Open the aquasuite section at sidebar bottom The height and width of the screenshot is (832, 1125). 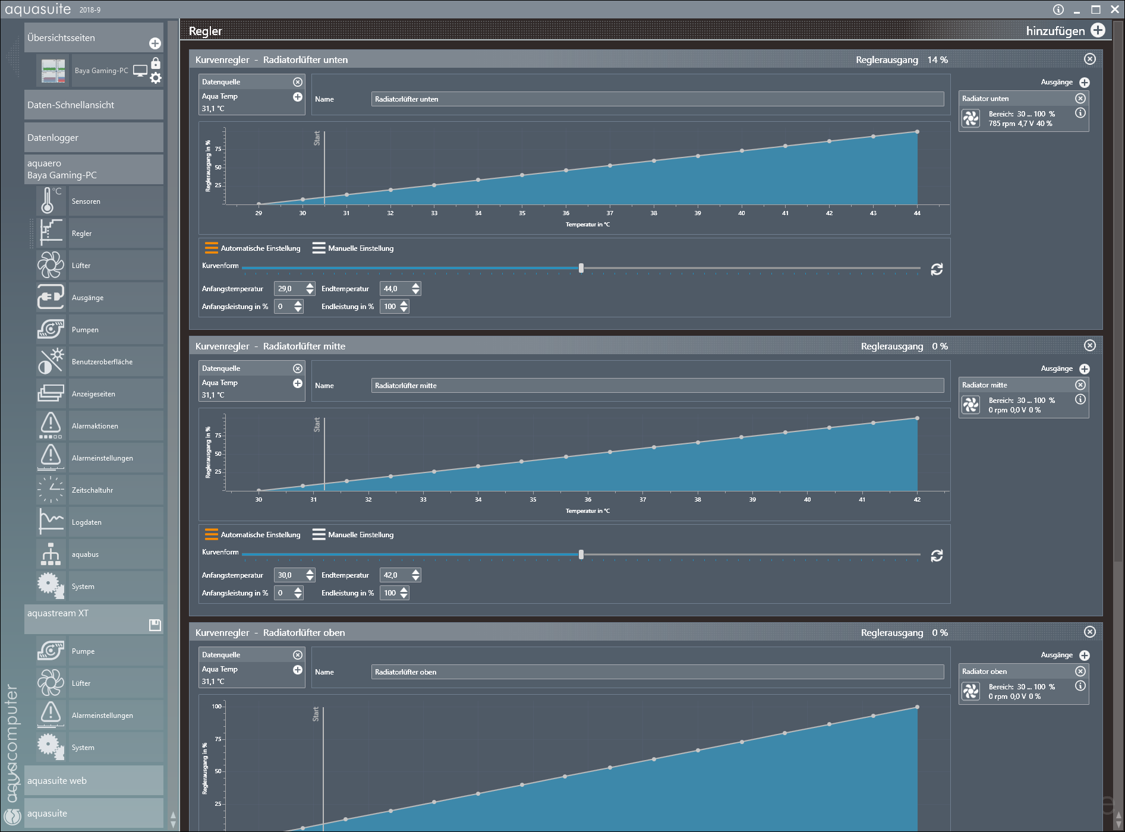(x=94, y=813)
